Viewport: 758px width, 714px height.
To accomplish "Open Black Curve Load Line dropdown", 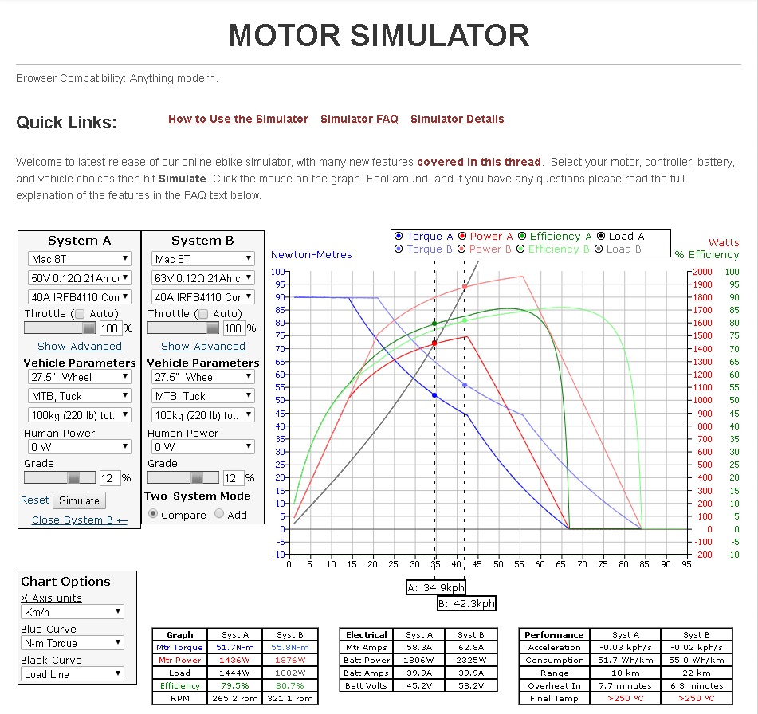I will [73, 674].
